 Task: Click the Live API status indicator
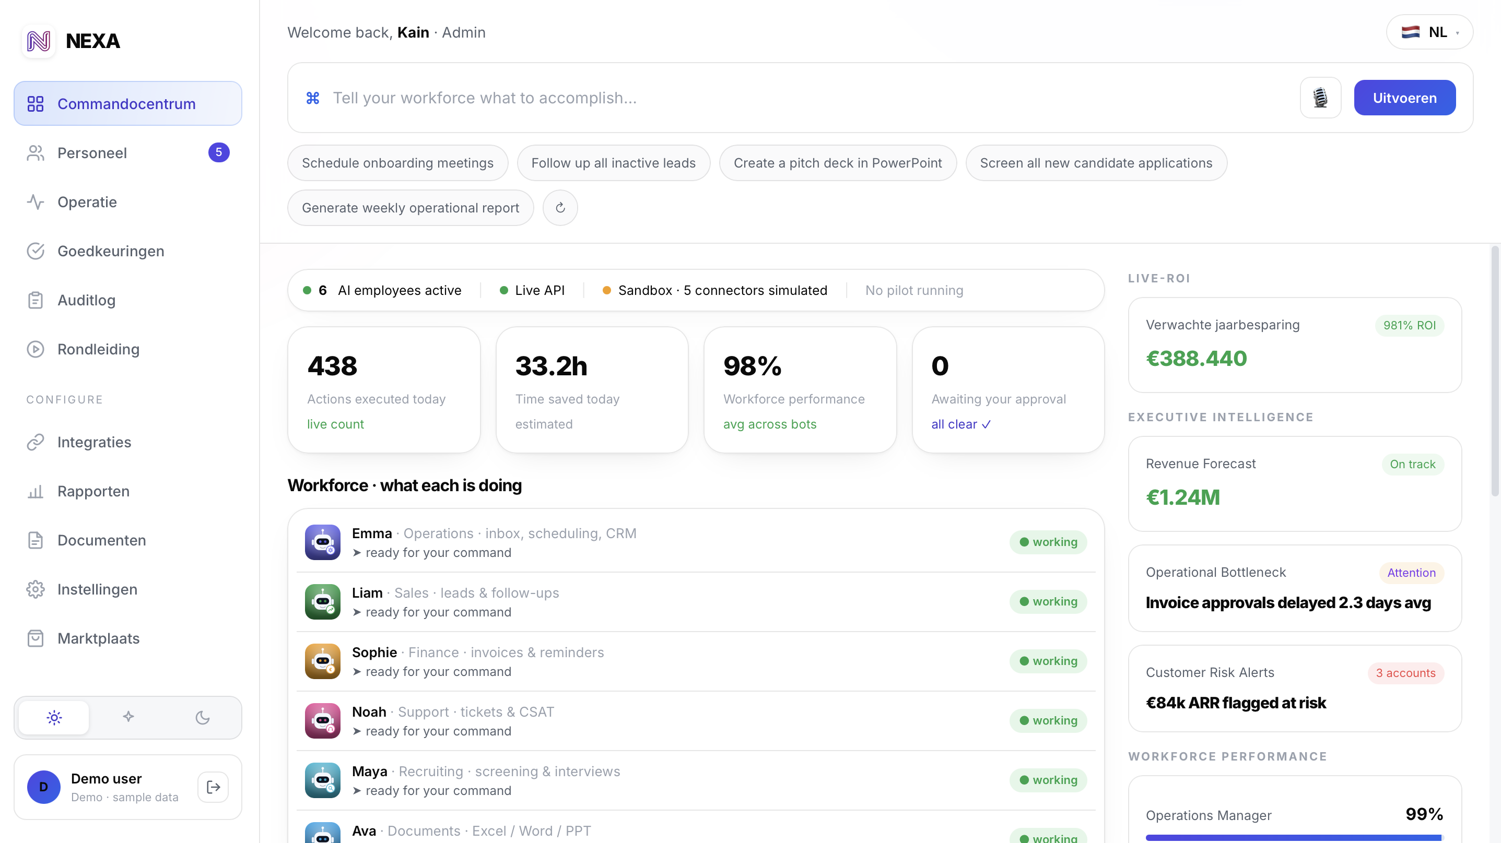[x=532, y=291]
